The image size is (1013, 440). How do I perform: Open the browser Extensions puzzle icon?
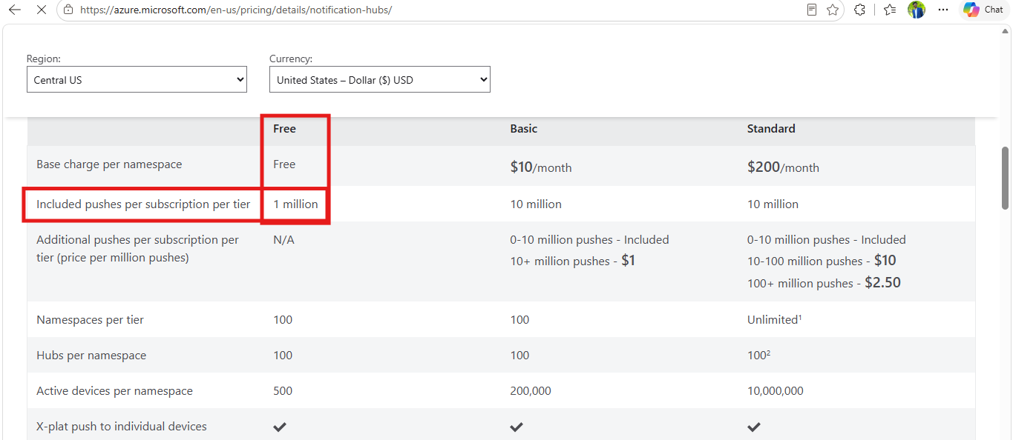point(860,10)
